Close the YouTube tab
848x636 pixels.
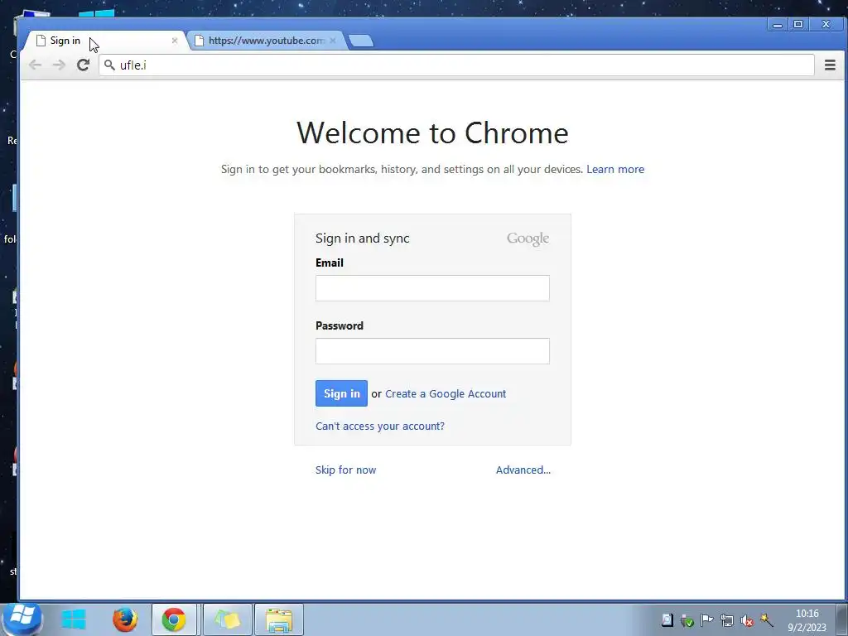pos(333,41)
